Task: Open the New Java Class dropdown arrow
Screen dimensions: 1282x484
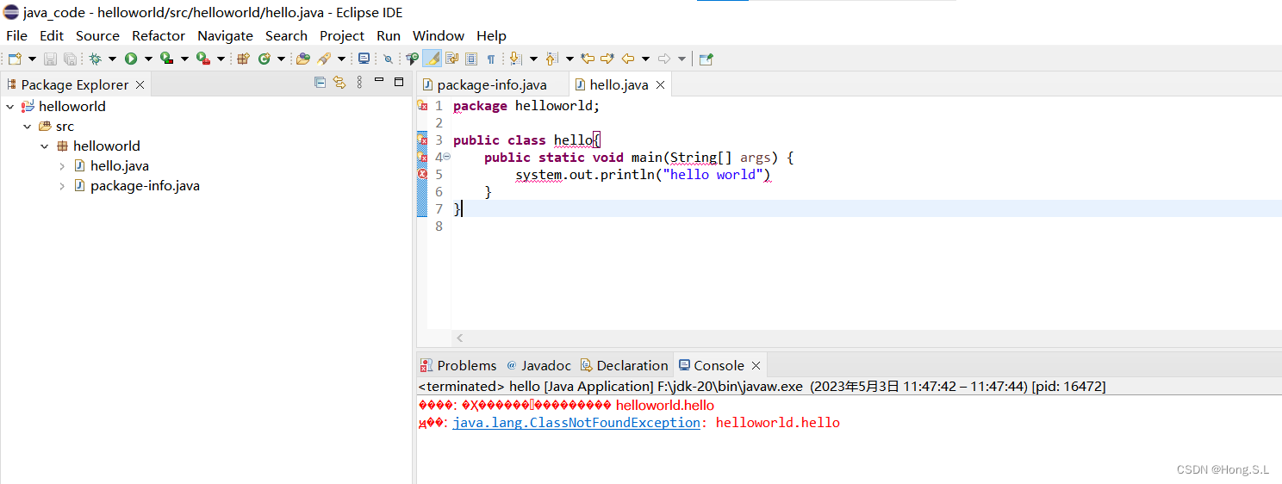Action: (282, 59)
